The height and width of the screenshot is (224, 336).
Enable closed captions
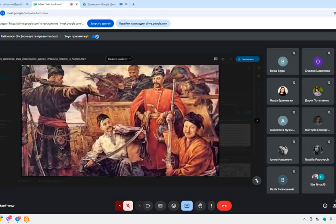[x=161, y=206]
